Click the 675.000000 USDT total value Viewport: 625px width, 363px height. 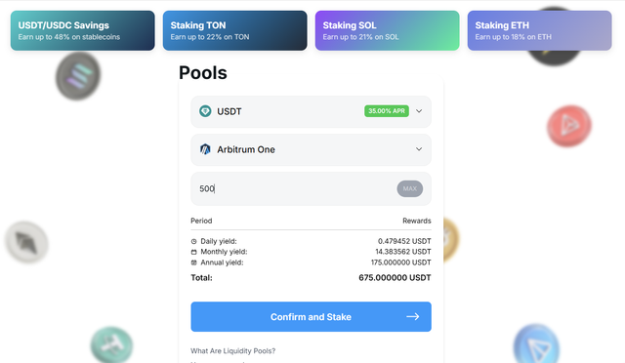point(395,278)
